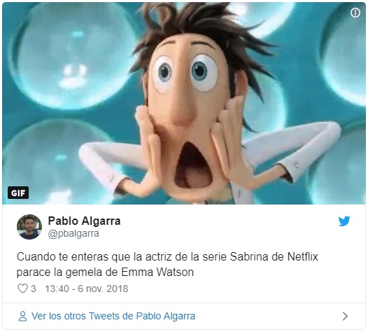
Task: Expand more tweets with the right chevron
Action: (x=345, y=317)
